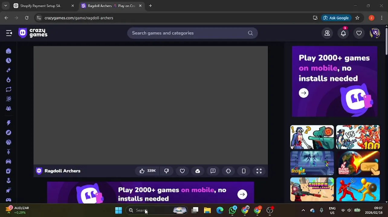Open Updated games arrows icon in sidebar
Image resolution: width=388 pixels, height=217 pixels.
pos(8,90)
